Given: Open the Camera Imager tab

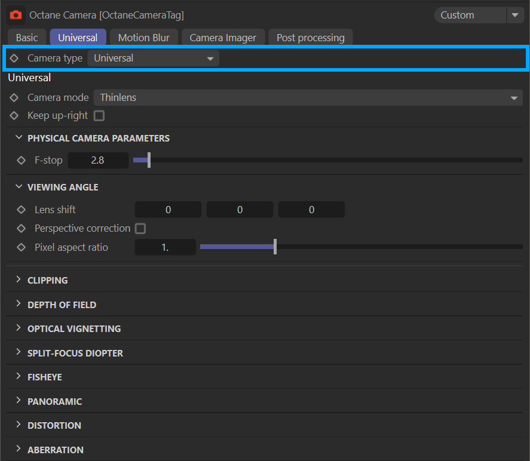Looking at the screenshot, I should [223, 38].
